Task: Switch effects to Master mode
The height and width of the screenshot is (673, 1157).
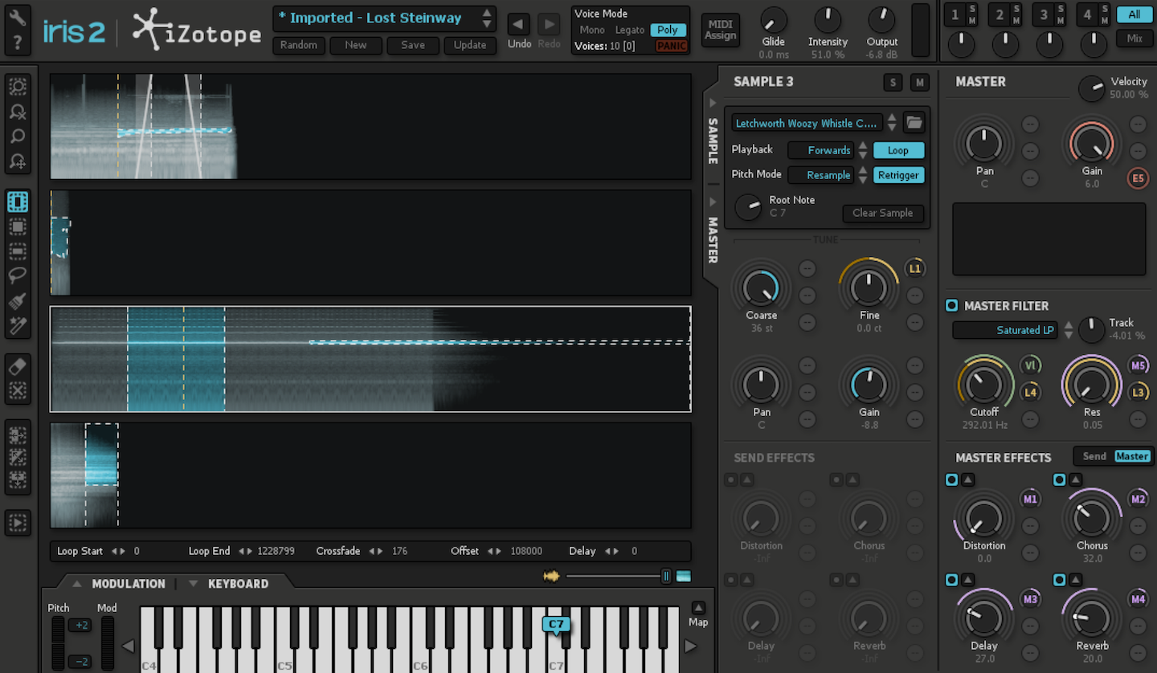Action: [1132, 456]
